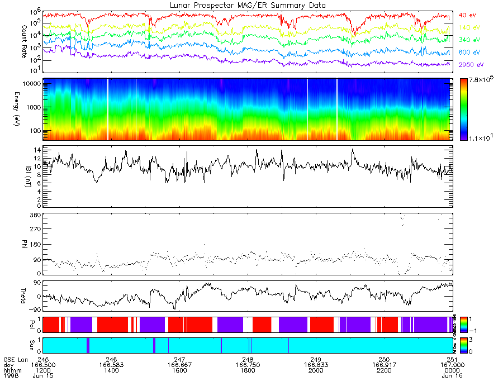Click the '1600' time tick label
This screenshot has height=391, width=503.
(x=179, y=370)
